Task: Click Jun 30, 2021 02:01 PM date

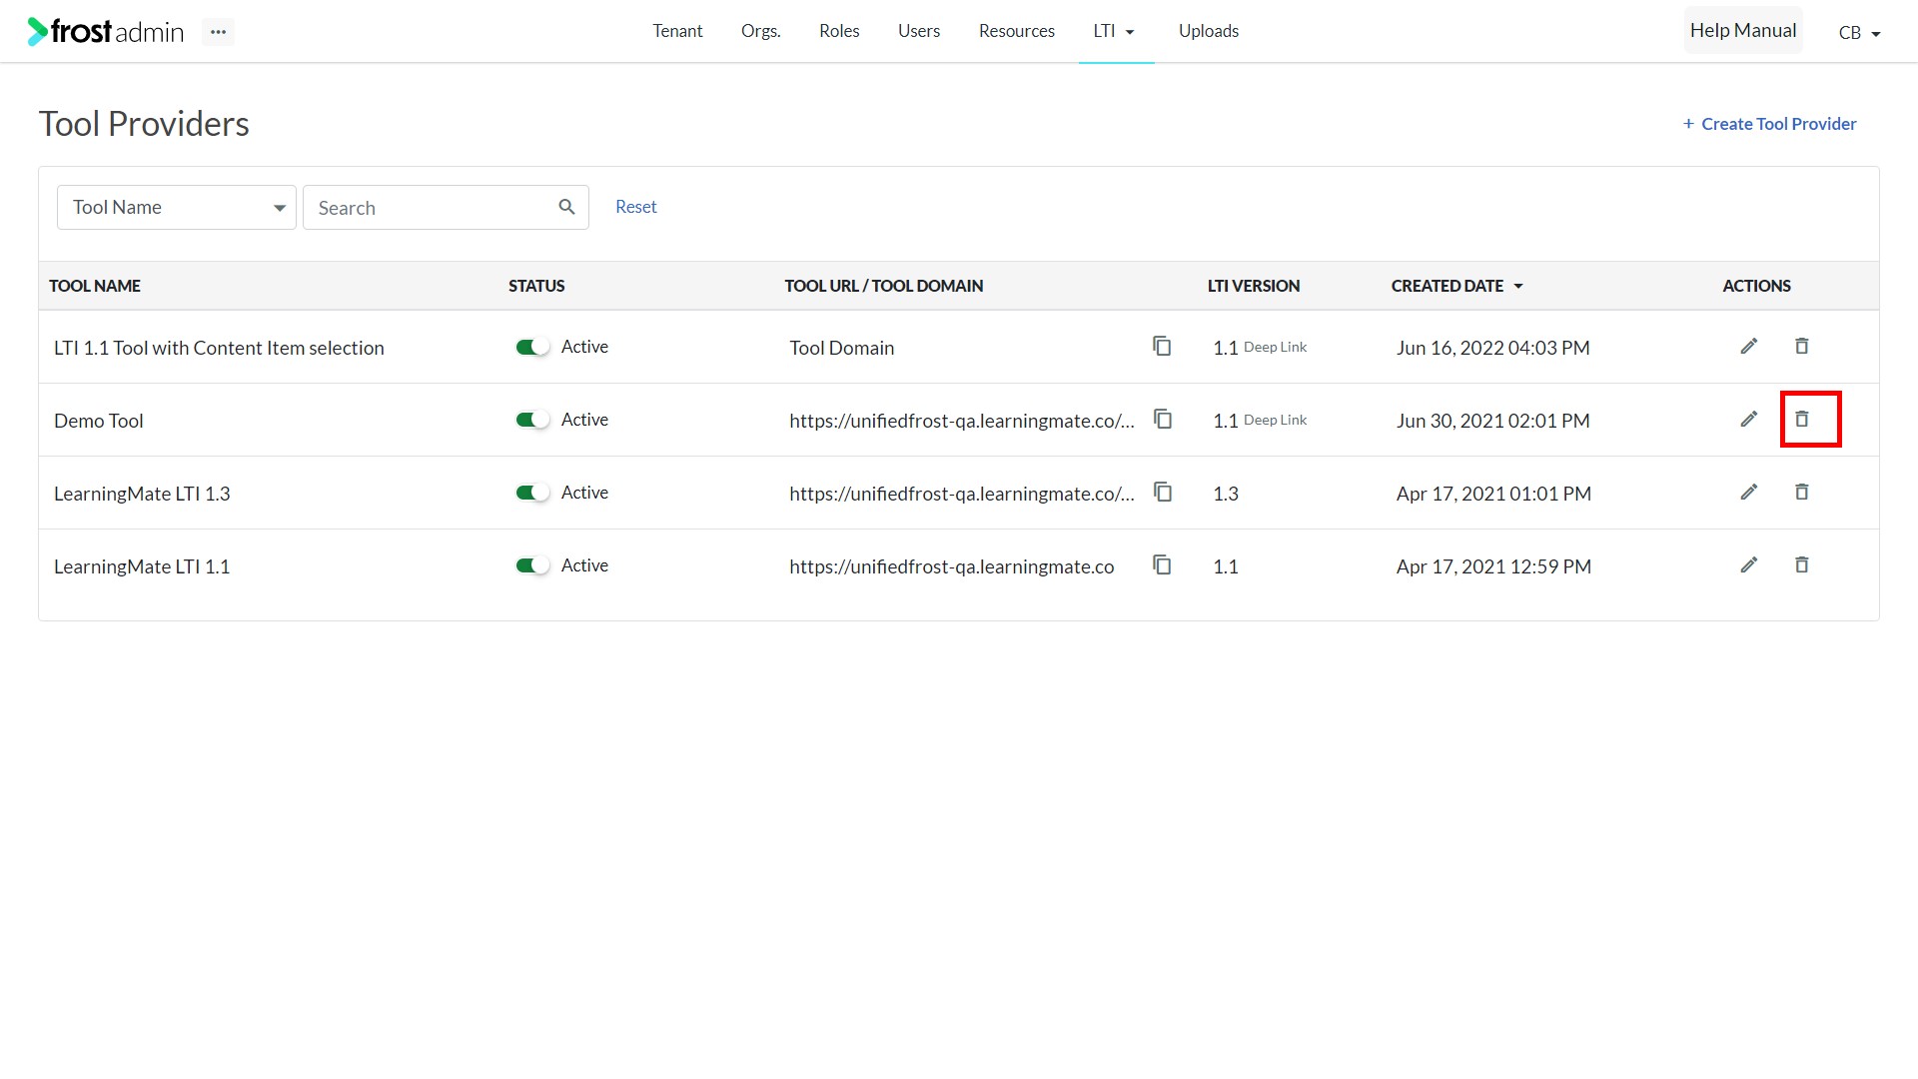Action: [1492, 421]
